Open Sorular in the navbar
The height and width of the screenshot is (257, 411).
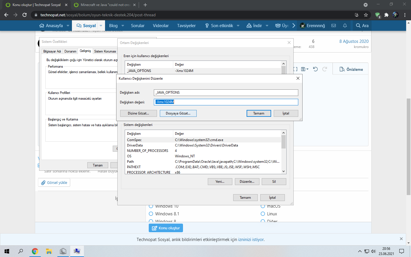(138, 25)
